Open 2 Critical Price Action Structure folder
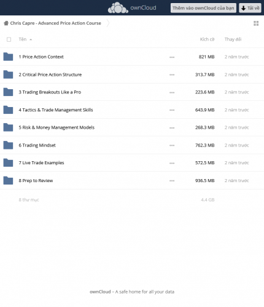 click(50, 74)
